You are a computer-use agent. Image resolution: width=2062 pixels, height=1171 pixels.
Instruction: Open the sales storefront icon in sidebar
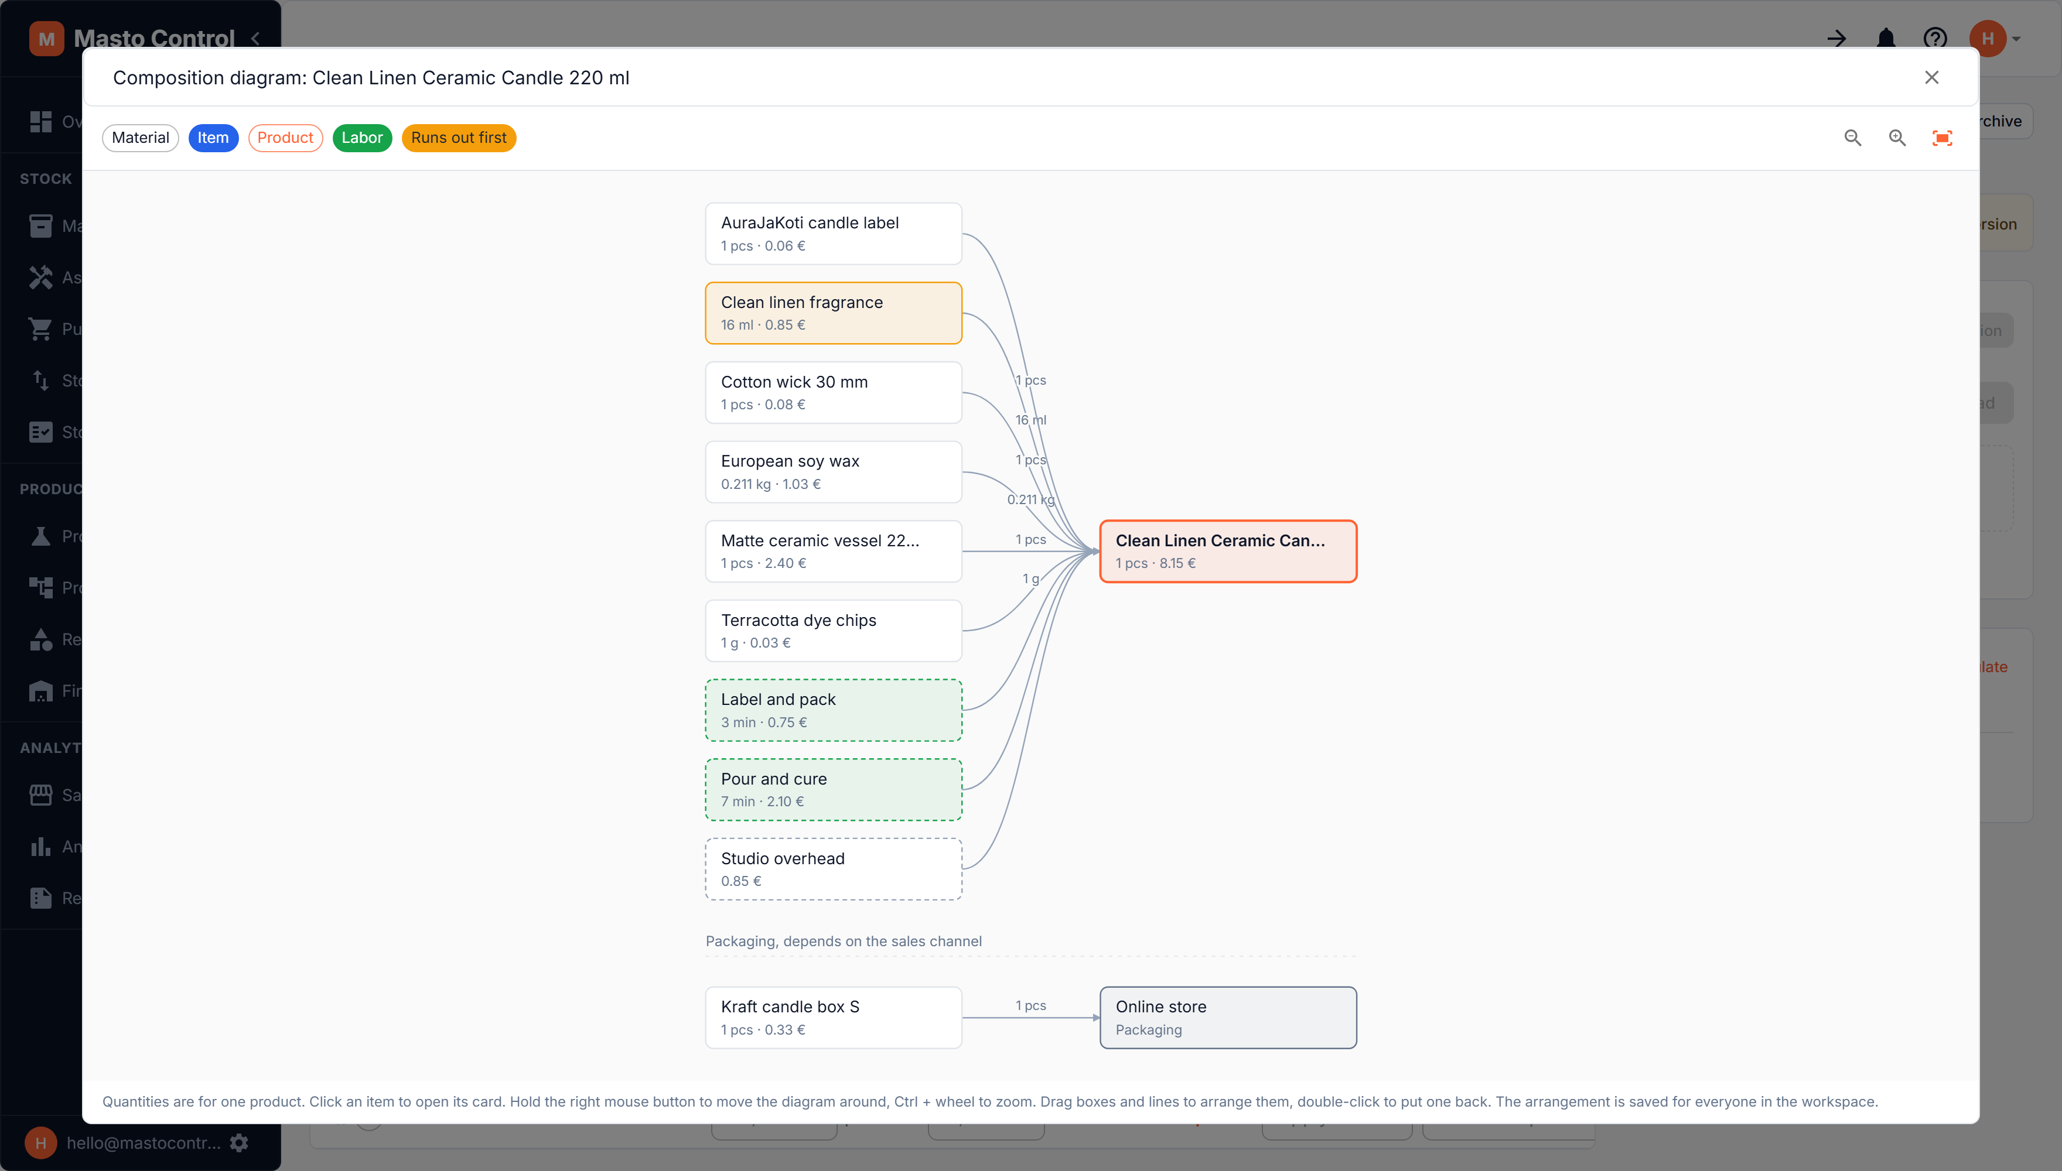point(40,795)
